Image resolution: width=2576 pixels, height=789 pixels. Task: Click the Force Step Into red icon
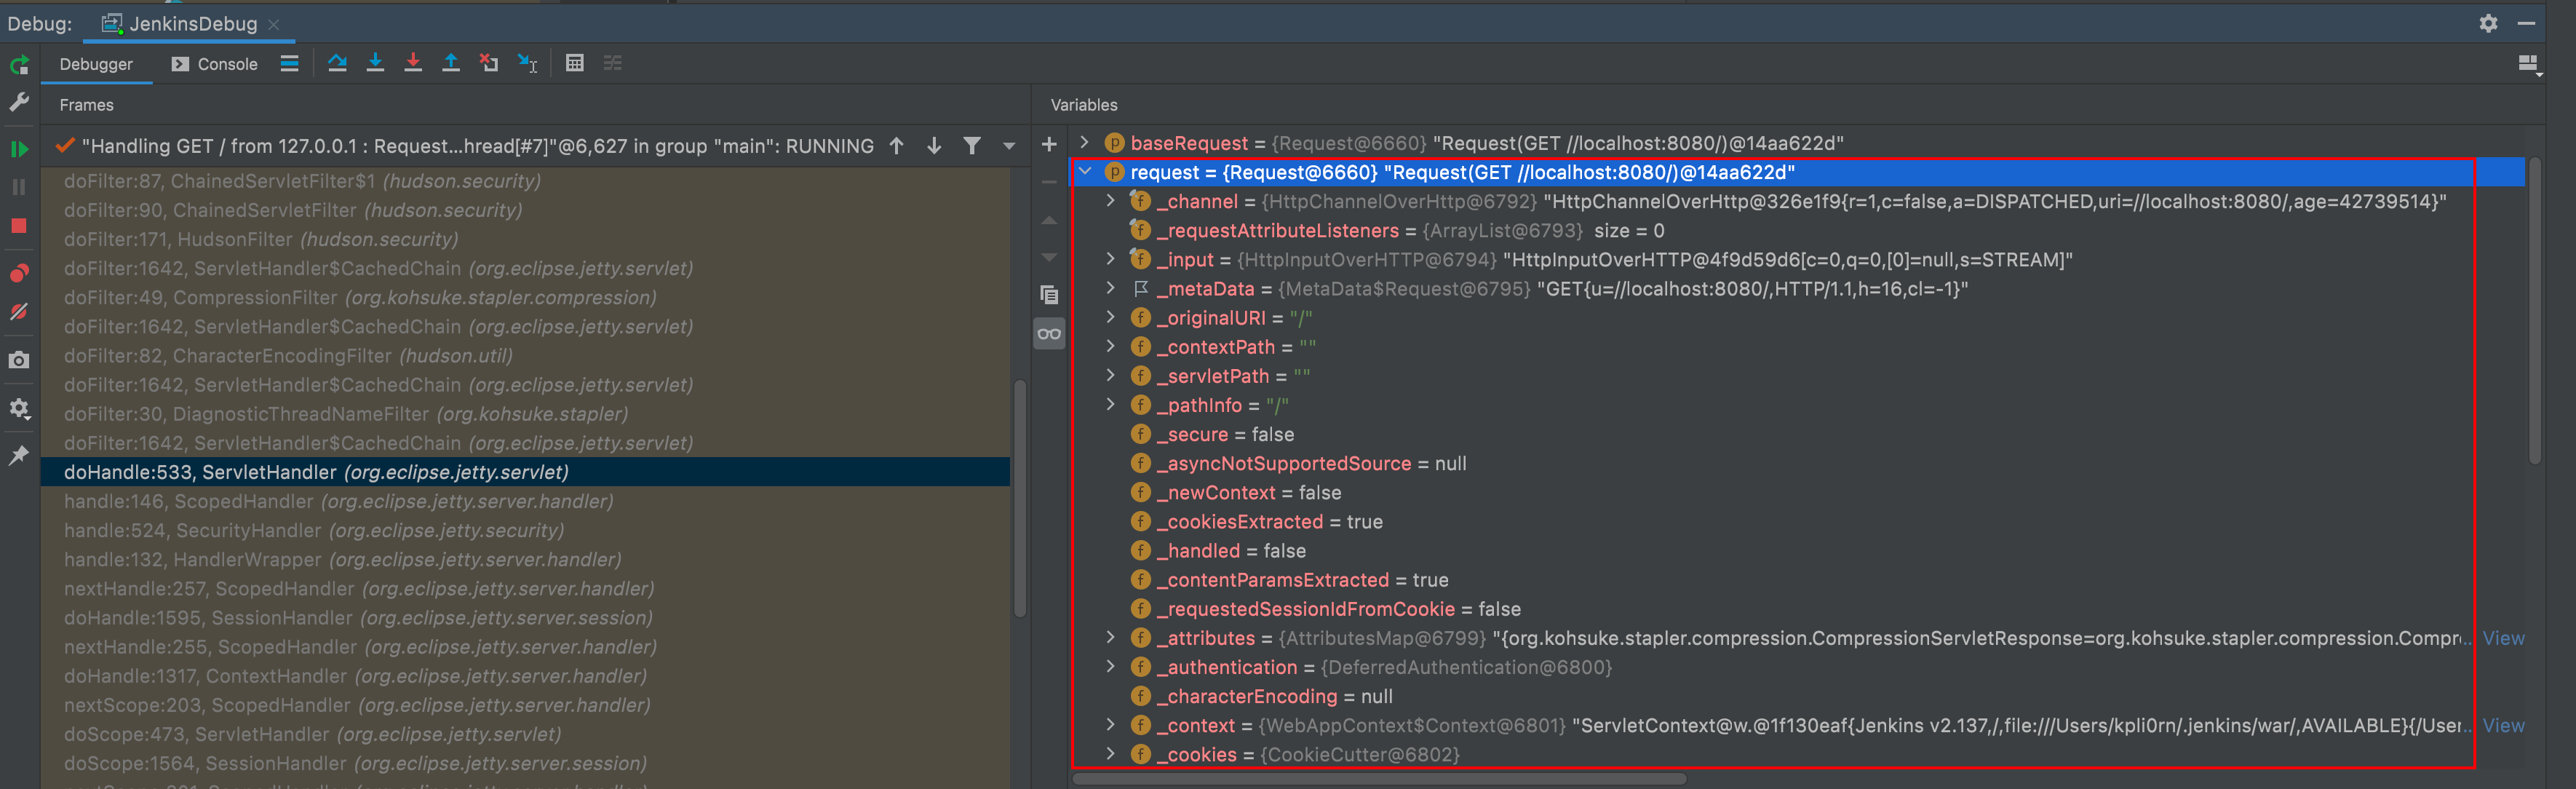(x=413, y=64)
